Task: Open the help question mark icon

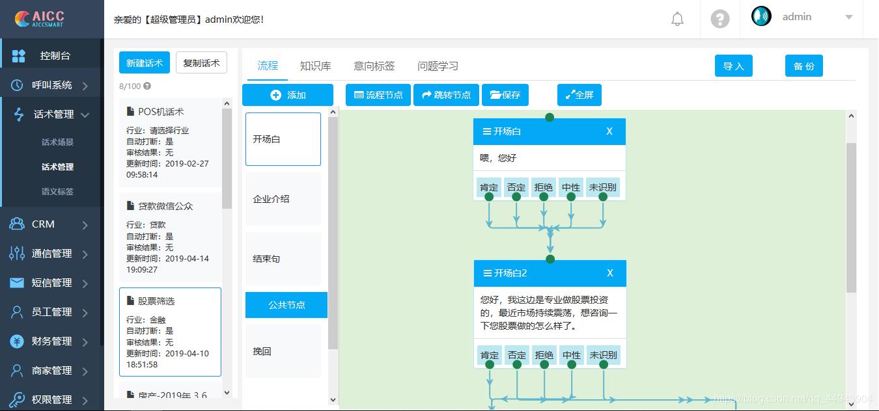Action: tap(719, 19)
